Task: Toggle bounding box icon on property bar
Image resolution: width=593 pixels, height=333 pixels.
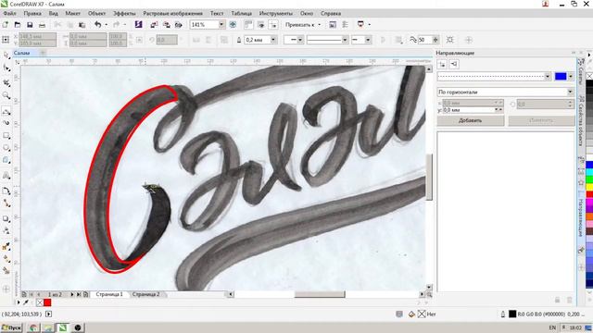Action: [x=450, y=40]
